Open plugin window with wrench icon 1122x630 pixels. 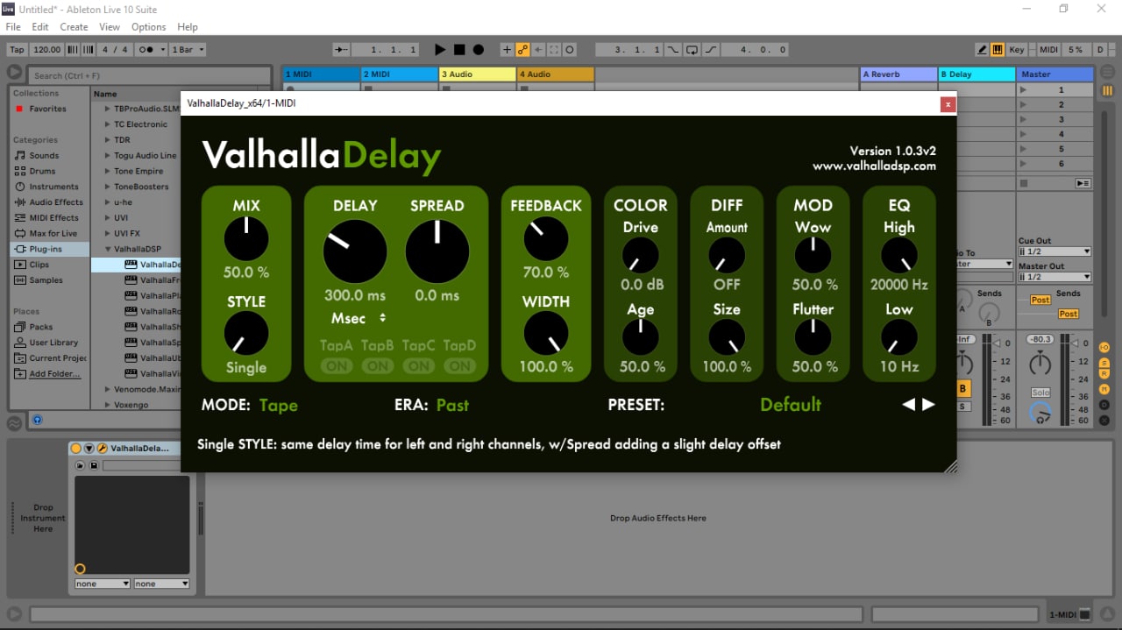click(102, 448)
